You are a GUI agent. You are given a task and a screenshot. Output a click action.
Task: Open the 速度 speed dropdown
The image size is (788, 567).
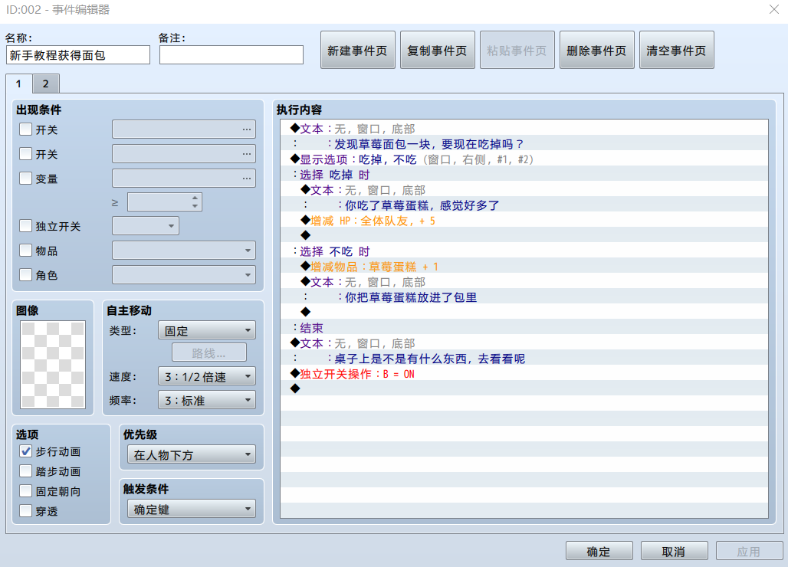coord(206,376)
